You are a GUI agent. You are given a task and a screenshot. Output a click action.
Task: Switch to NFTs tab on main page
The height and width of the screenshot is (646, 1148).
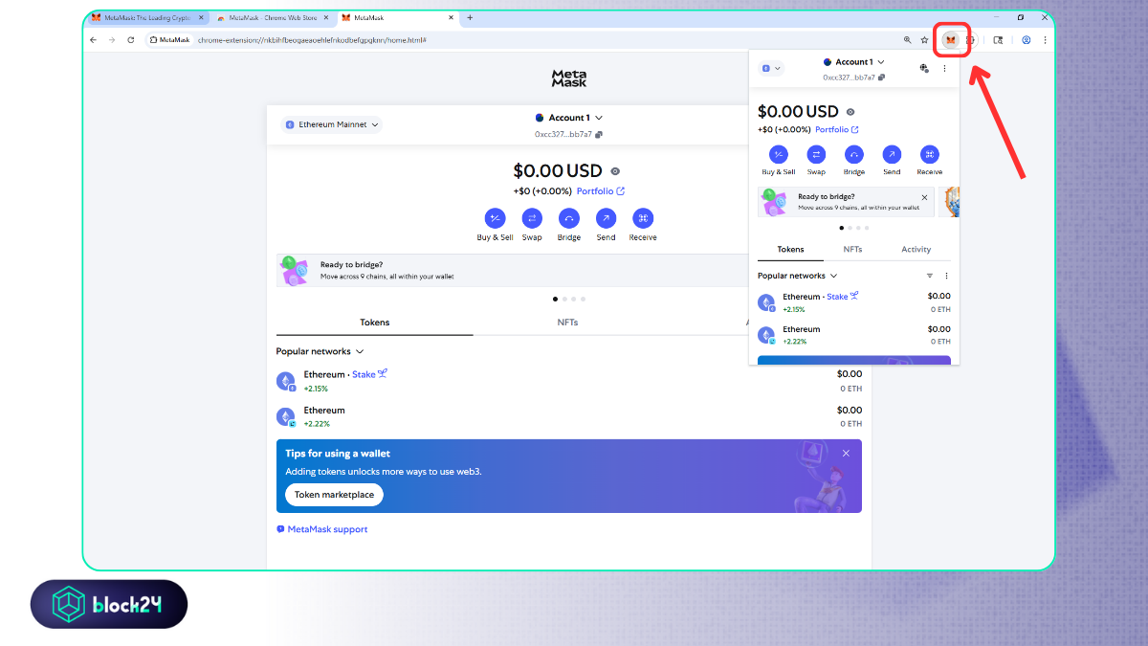567,323
